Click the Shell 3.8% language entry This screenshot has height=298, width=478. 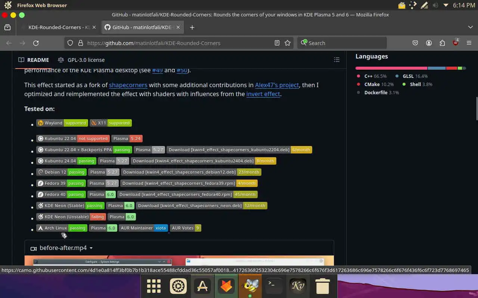(417, 84)
